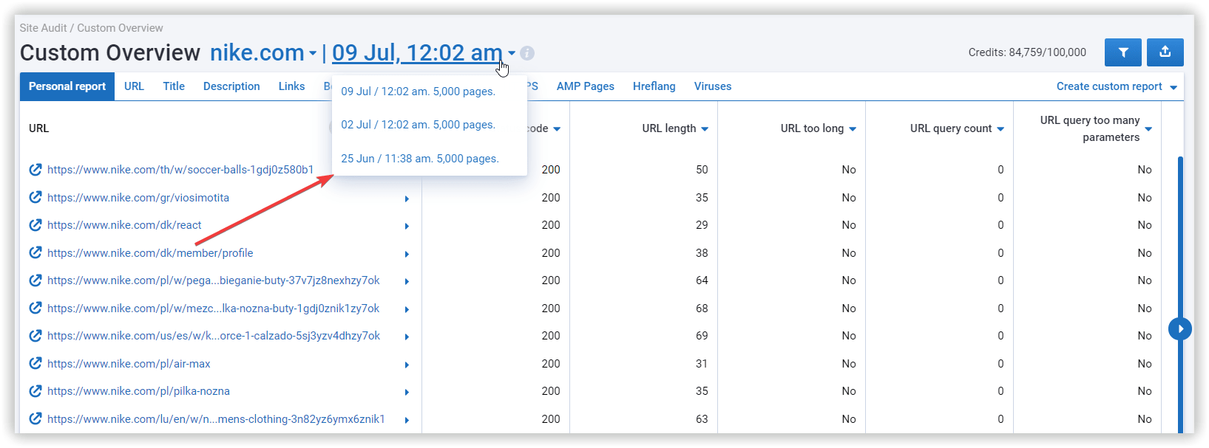Open link nike.com/gr/viosimotita
Screen dimensions: 1209x448
(x=138, y=198)
